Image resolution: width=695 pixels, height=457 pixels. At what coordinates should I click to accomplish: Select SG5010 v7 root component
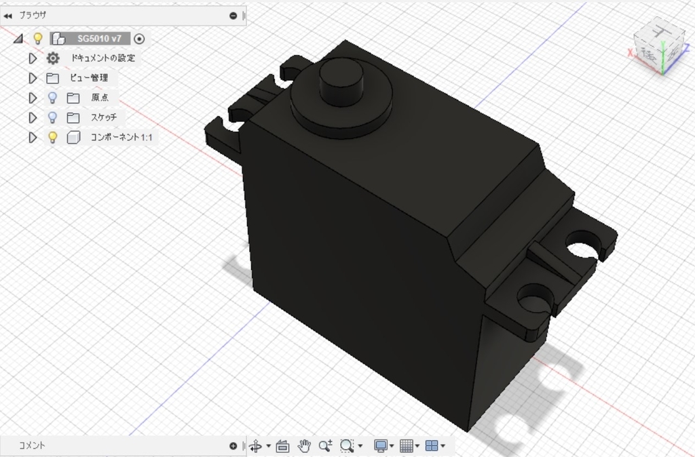[98, 39]
